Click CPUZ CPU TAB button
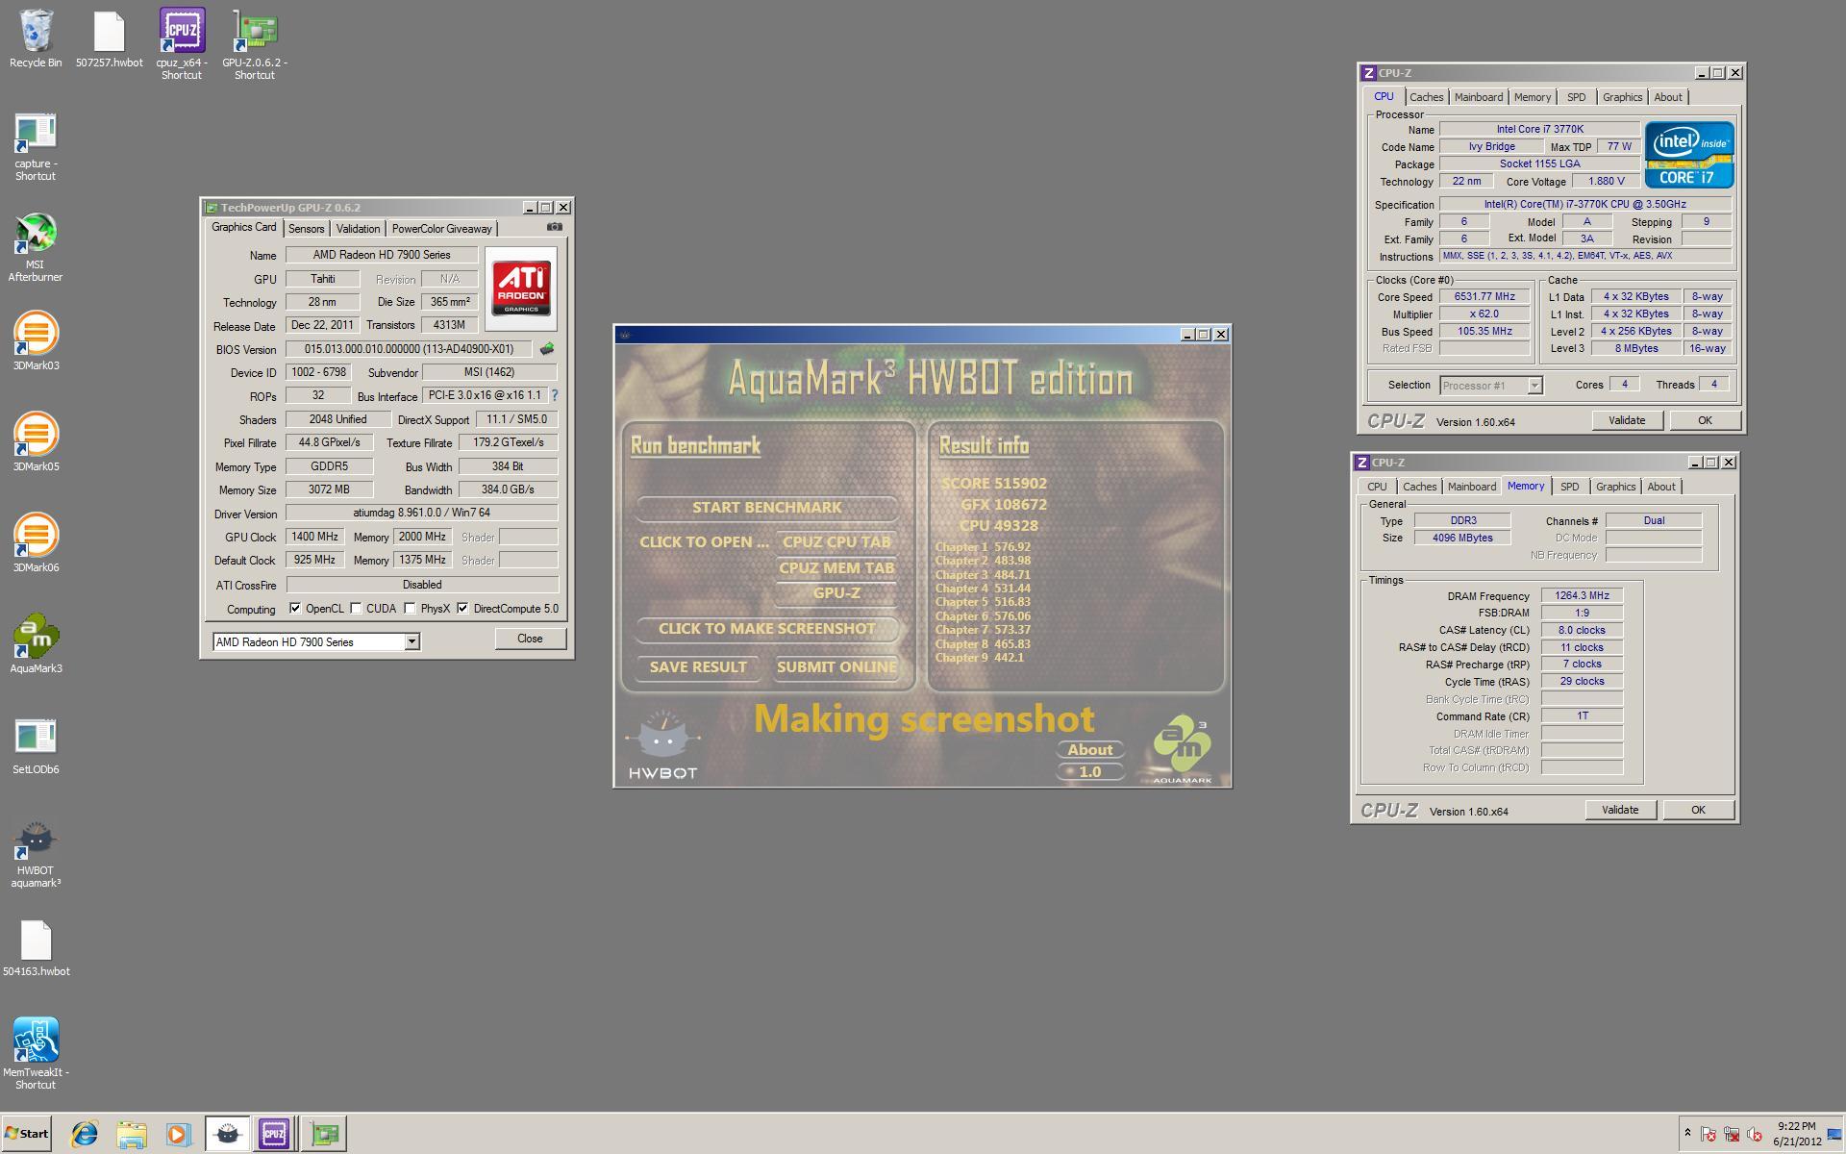This screenshot has width=1846, height=1154. 836,542
